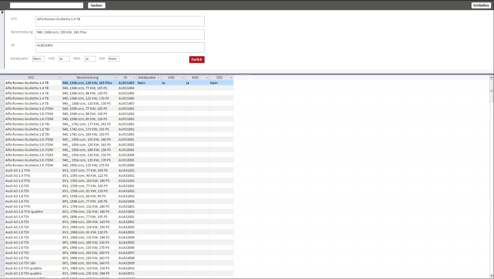Click description '940, 1368 ccm, 88 KW, 120 PS'
Image resolution: width=494 pixels, height=279 pixels.
tap(90, 93)
